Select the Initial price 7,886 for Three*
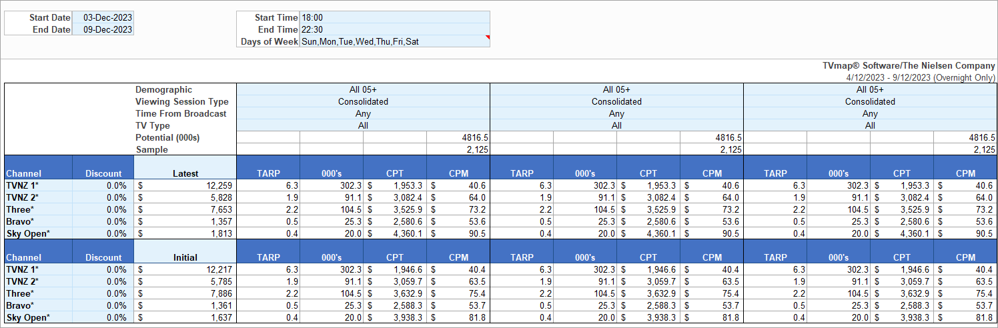This screenshot has height=328, width=998. pyautogui.click(x=185, y=293)
